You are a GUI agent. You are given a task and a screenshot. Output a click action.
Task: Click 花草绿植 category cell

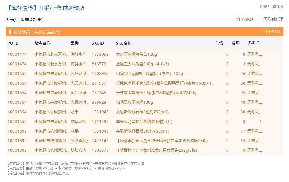coord(79,121)
